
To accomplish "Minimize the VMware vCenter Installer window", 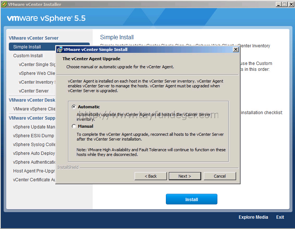I will coord(279,4).
